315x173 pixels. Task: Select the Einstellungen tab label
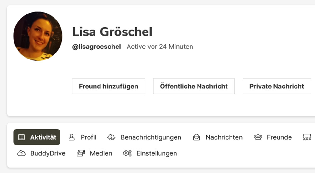click(157, 153)
